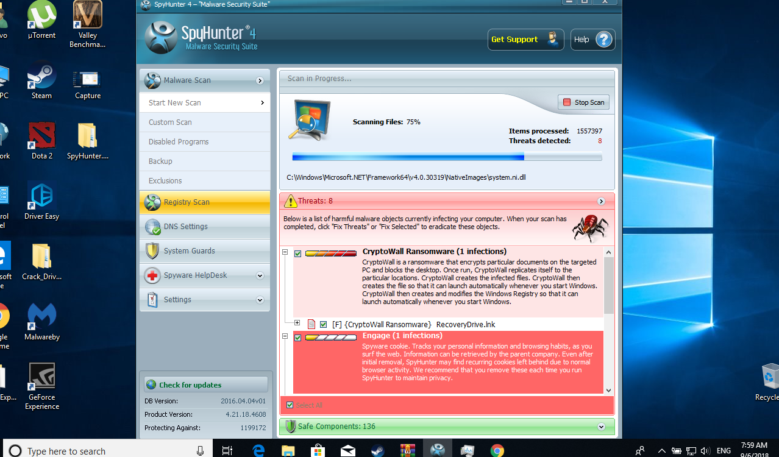779x457 pixels.
Task: Click the scanning computer monitor icon
Action: [309, 119]
